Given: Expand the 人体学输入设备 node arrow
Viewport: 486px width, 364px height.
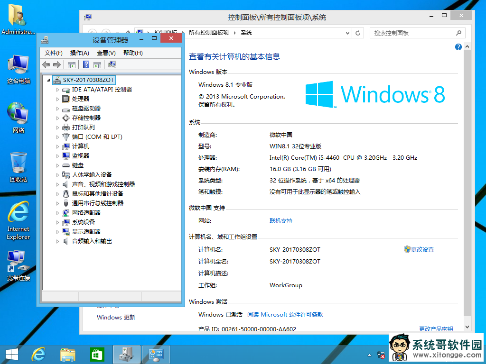Looking at the screenshot, I should pos(57,175).
